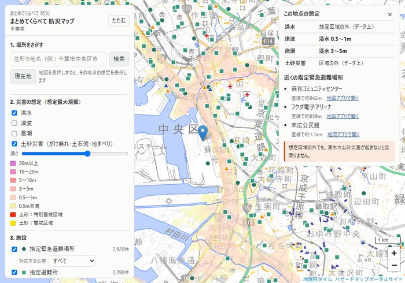Viewport: 405px width, 283px height.
Task: Click the 土砂災害 区域の外 row
Action: pos(340,63)
